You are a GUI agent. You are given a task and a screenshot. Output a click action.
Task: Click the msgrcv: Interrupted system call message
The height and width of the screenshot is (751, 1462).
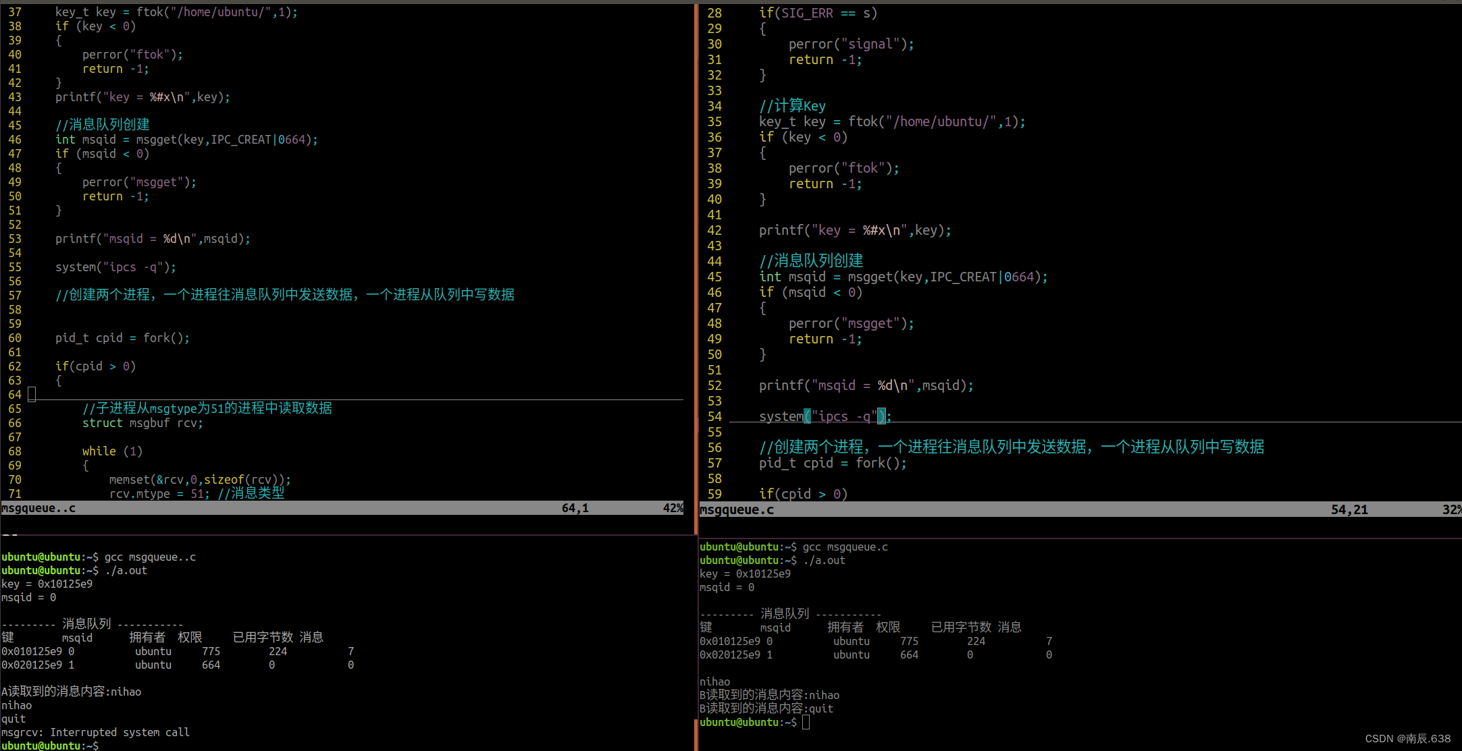coord(95,732)
